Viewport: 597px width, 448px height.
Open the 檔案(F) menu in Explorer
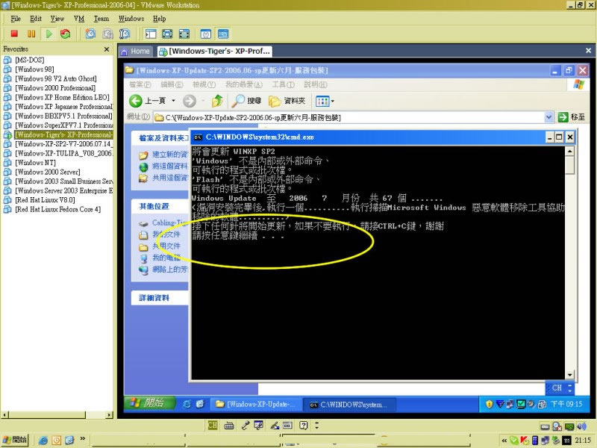point(140,84)
